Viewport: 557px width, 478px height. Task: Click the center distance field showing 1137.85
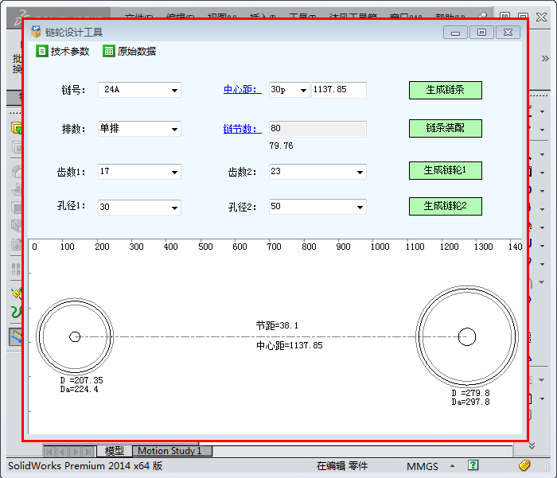click(x=338, y=90)
